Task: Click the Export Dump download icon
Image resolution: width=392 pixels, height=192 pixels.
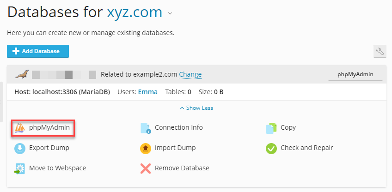Action: click(20, 148)
